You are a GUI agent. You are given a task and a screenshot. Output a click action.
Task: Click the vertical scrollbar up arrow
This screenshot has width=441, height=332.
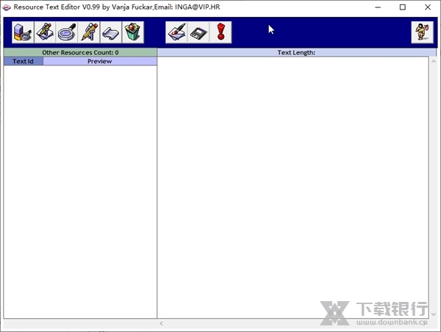[434, 61]
